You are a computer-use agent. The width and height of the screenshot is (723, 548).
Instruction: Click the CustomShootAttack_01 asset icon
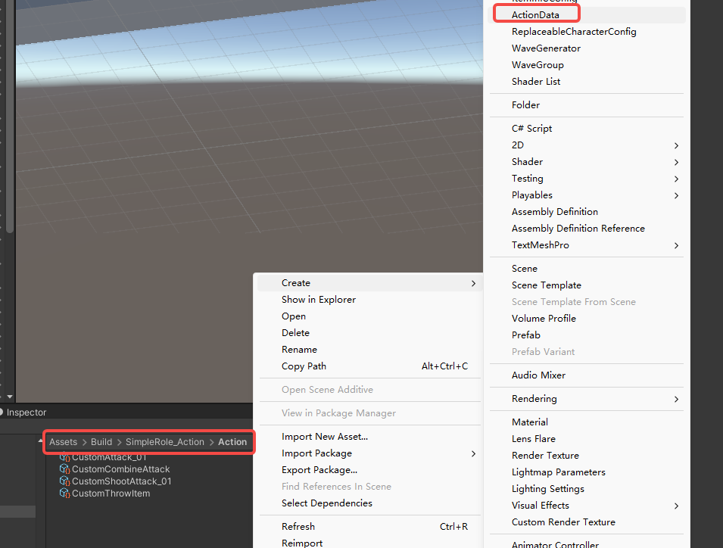click(64, 481)
